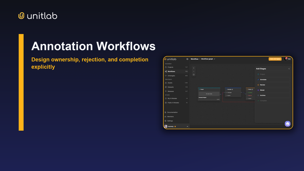Open Assets in the sidebar
304x171 pixels.
[176, 83]
